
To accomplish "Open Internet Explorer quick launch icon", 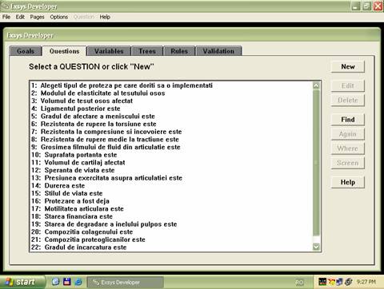I will tap(78, 282).
